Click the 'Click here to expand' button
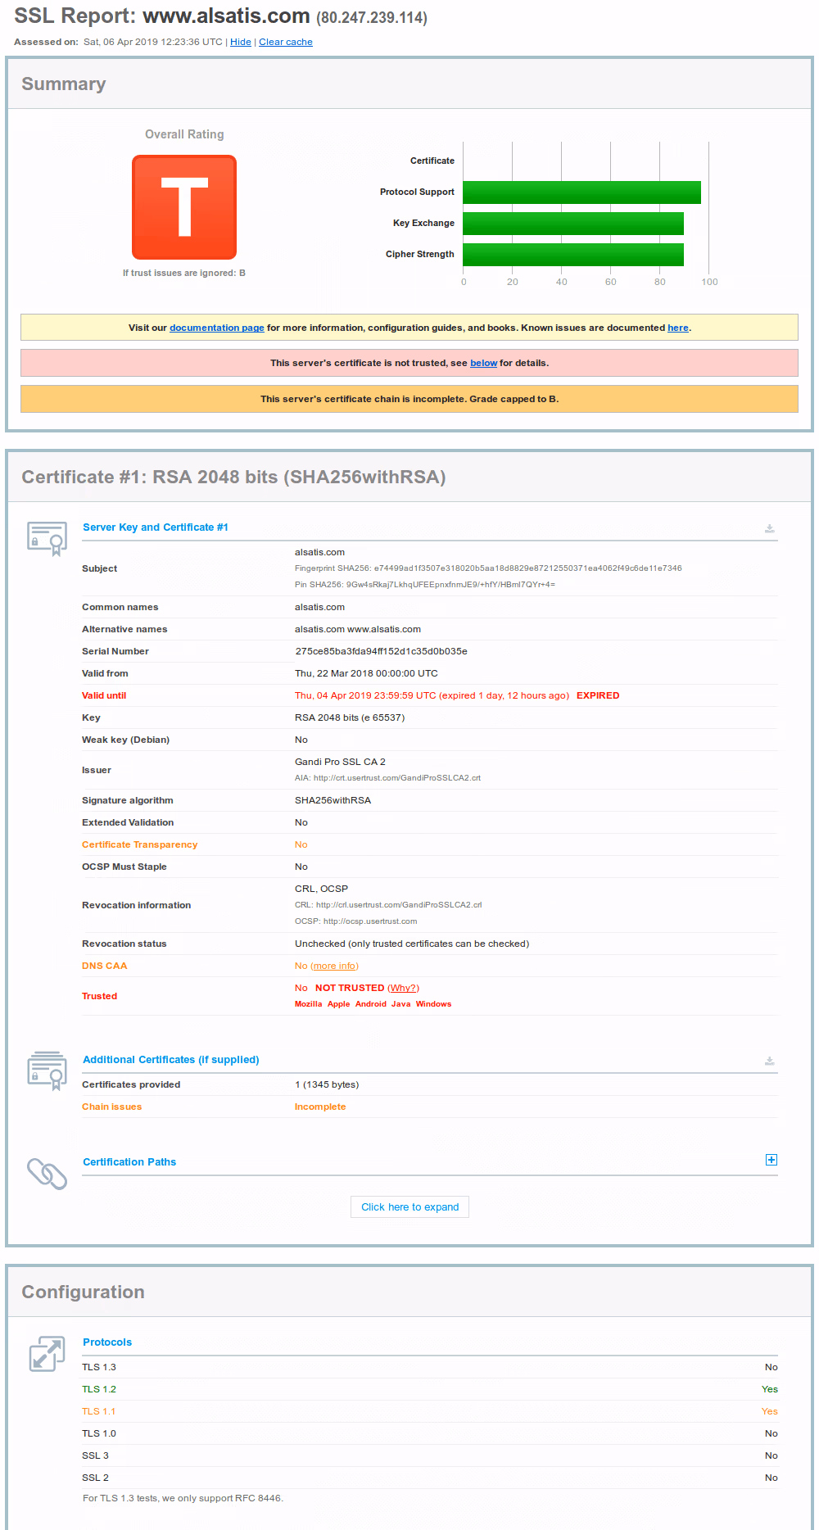This screenshot has width=819, height=1530. coord(409,1207)
